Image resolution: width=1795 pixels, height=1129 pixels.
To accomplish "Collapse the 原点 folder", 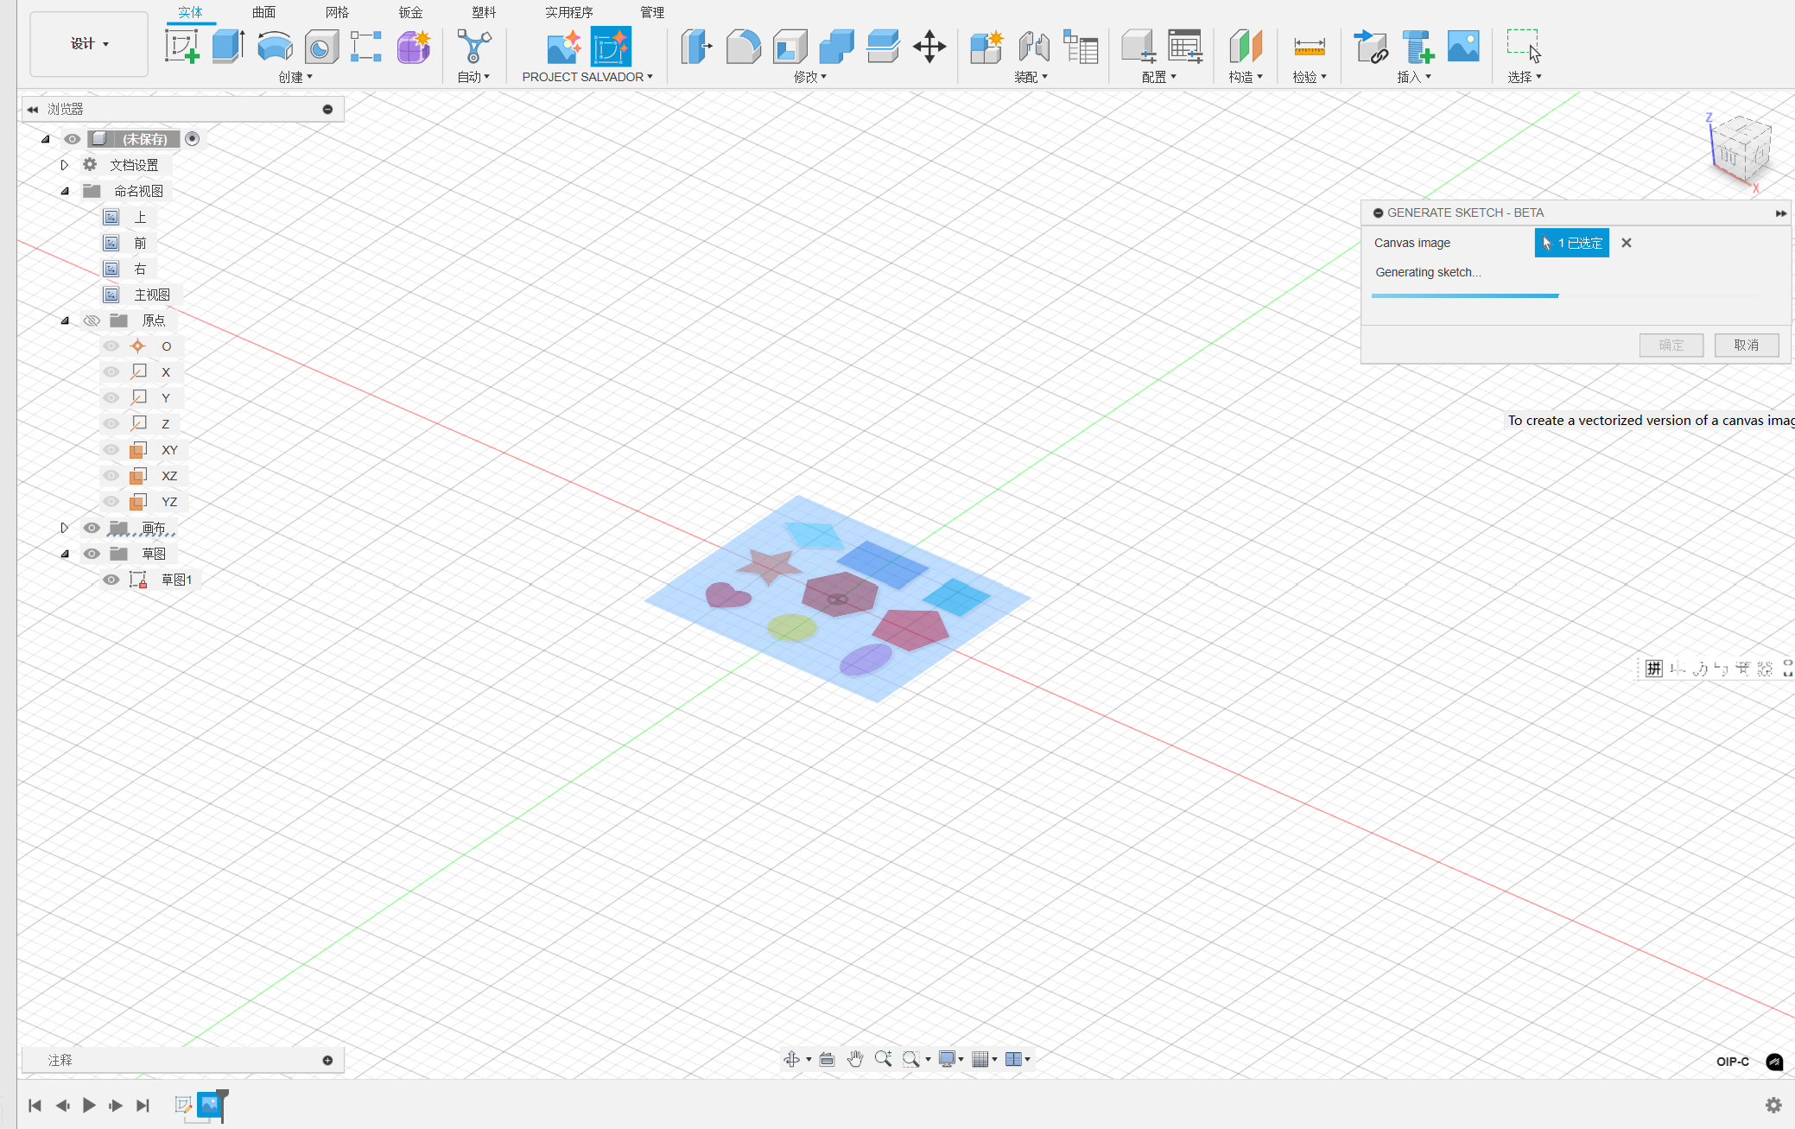I will pos(65,320).
